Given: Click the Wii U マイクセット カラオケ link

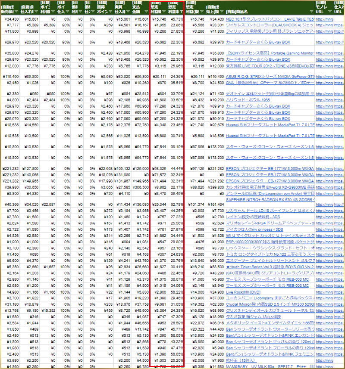Looking at the screenshot, I should click(x=270, y=236).
